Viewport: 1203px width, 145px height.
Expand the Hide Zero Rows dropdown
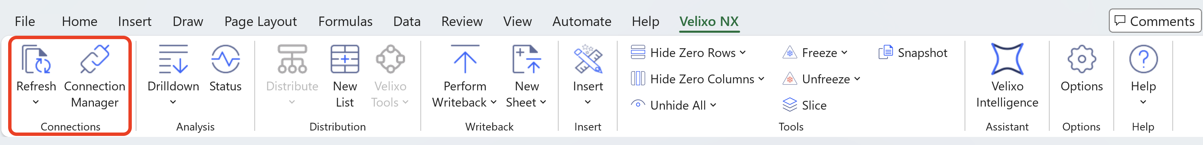[742, 53]
